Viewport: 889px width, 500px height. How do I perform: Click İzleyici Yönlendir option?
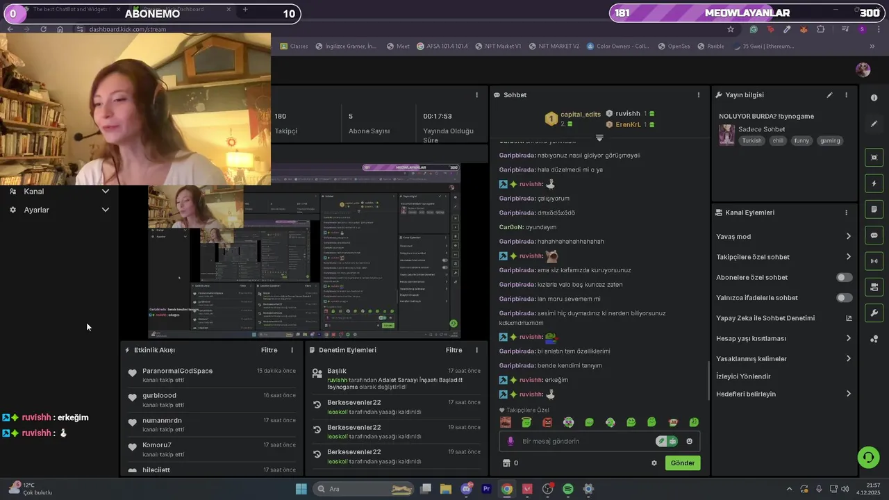[743, 376]
